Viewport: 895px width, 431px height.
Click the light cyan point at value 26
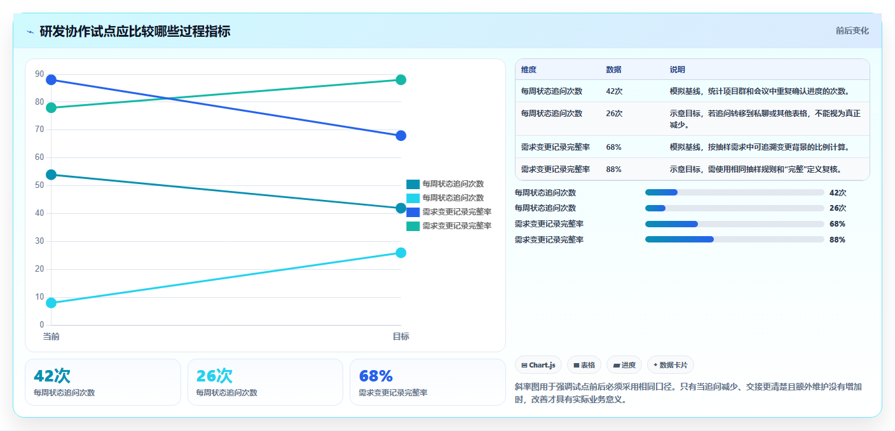point(401,253)
